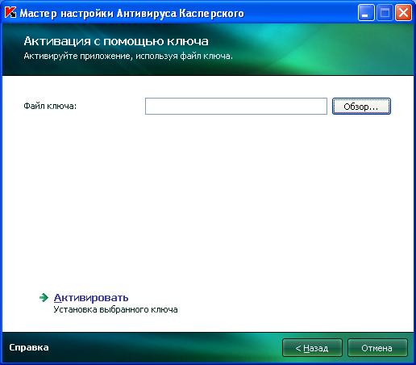
Task: Click Установка выбранного ключа description text
Action: pyautogui.click(x=115, y=309)
